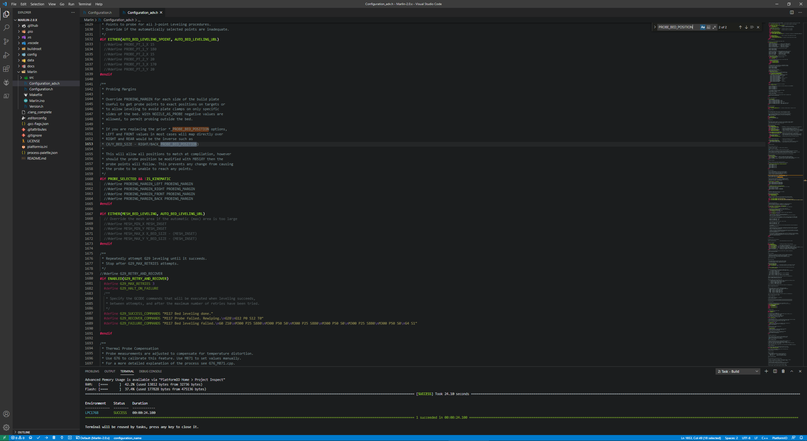
Task: Toggle Match Case in find widget
Action: click(x=703, y=27)
